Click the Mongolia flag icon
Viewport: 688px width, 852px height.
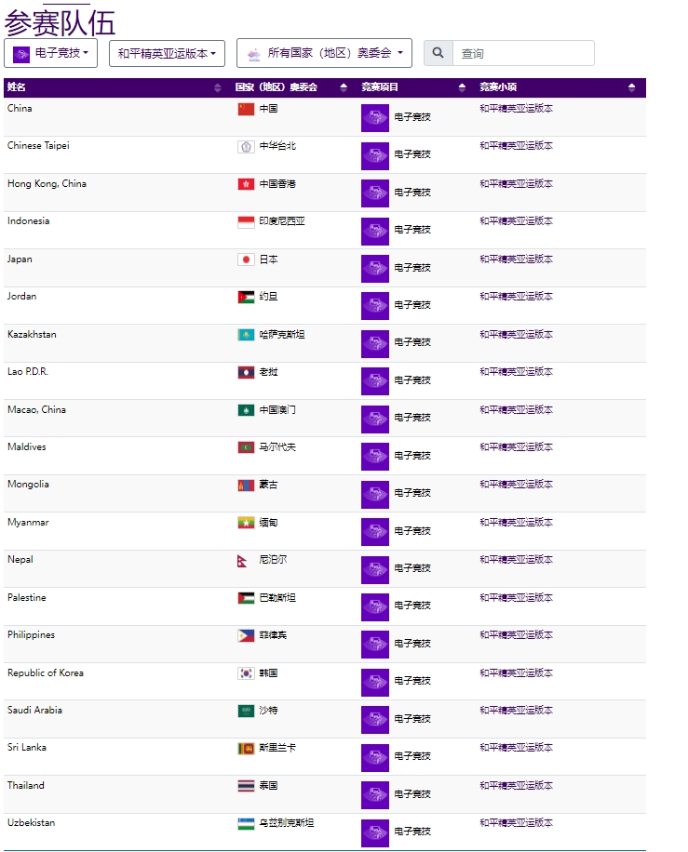pyautogui.click(x=246, y=486)
